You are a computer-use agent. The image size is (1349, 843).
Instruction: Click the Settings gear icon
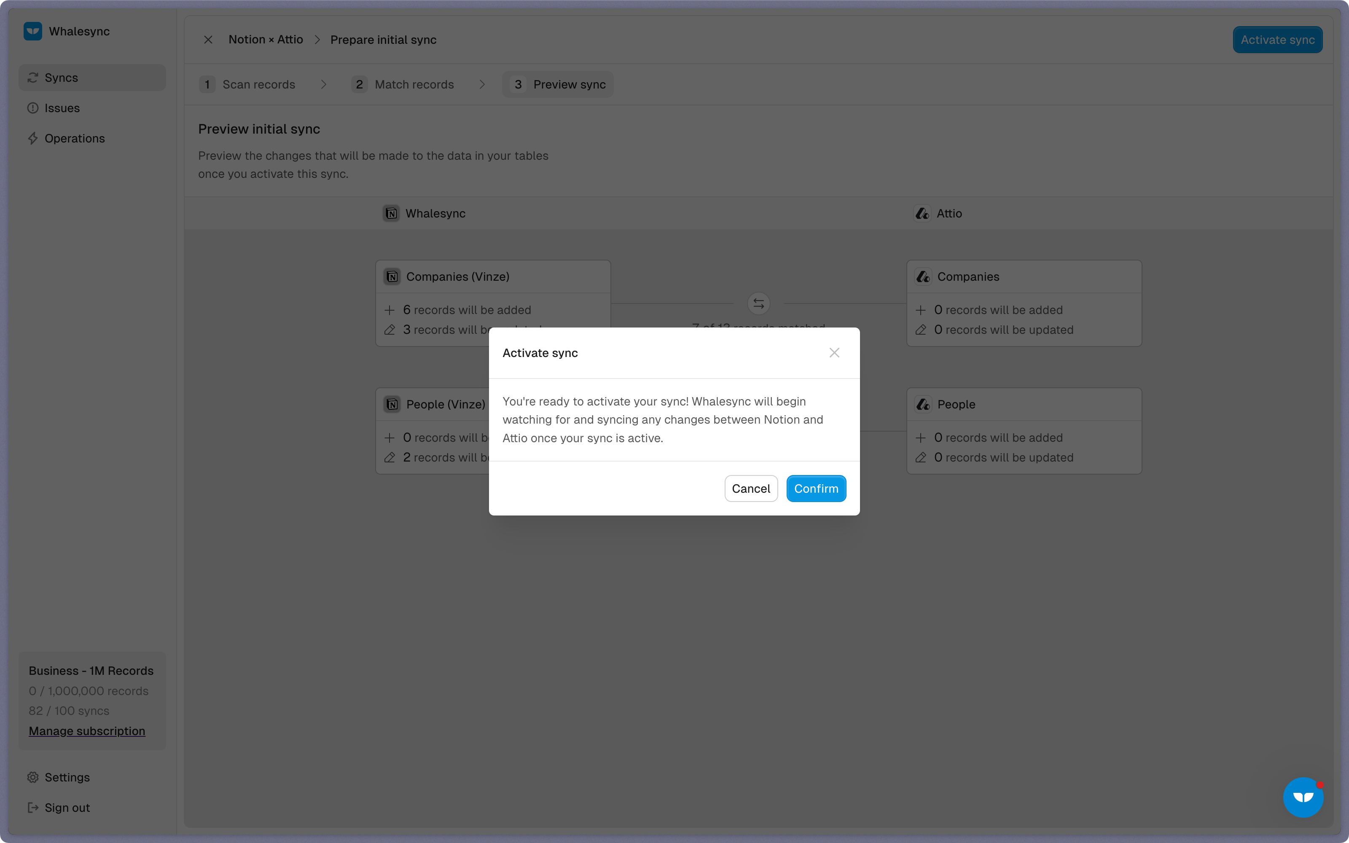click(x=33, y=777)
